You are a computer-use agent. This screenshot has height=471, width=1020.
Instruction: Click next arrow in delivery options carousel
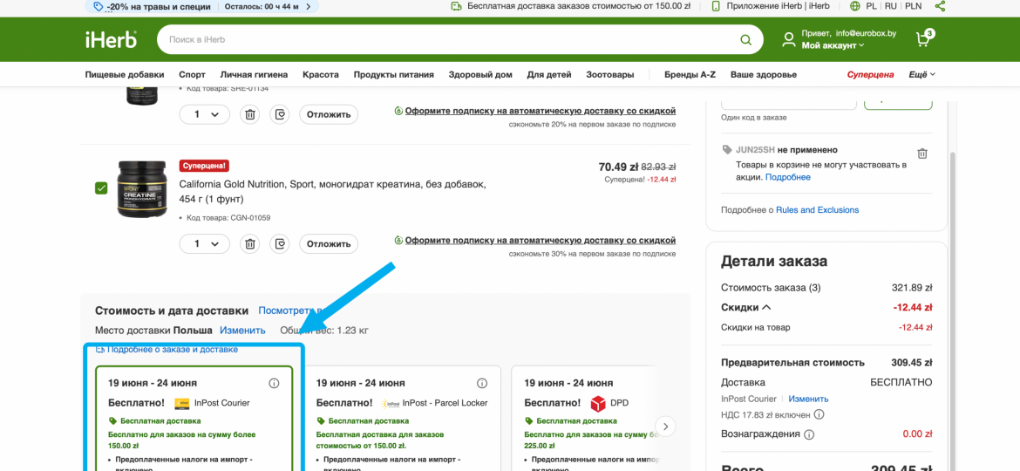[666, 427]
